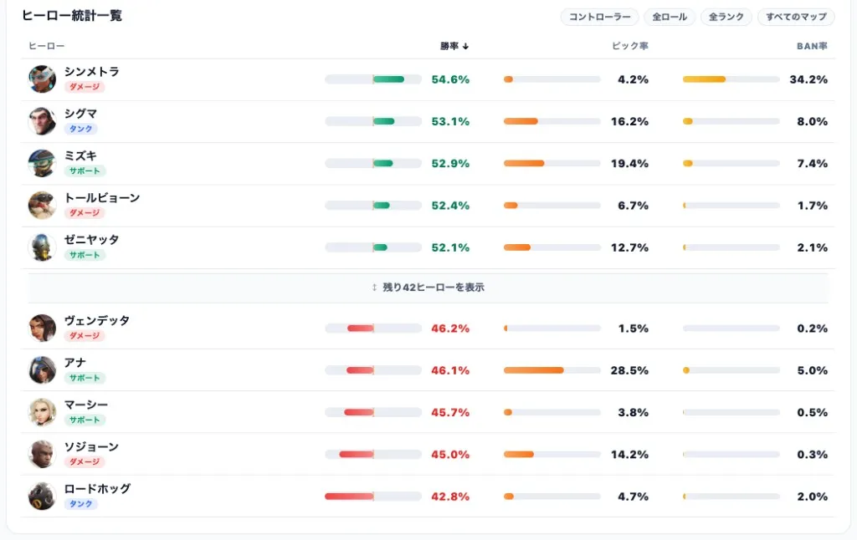Click the ゼニヤッタ hero portrait
The width and height of the screenshot is (857, 540).
(x=42, y=247)
